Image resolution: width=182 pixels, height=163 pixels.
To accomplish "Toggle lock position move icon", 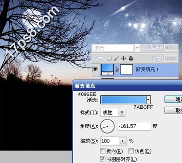I will point(123,58).
